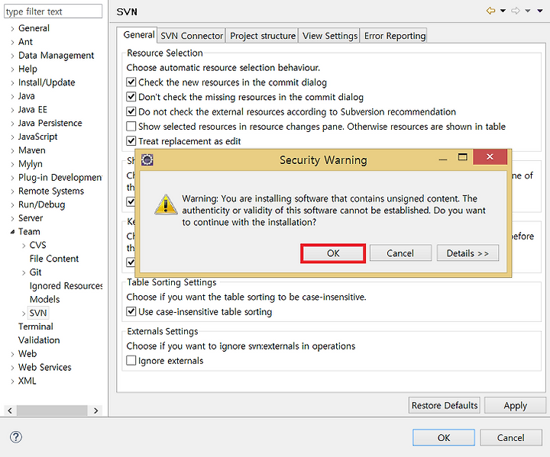550x457 pixels.
Task: Cancel the Preferences window
Action: (x=510, y=437)
